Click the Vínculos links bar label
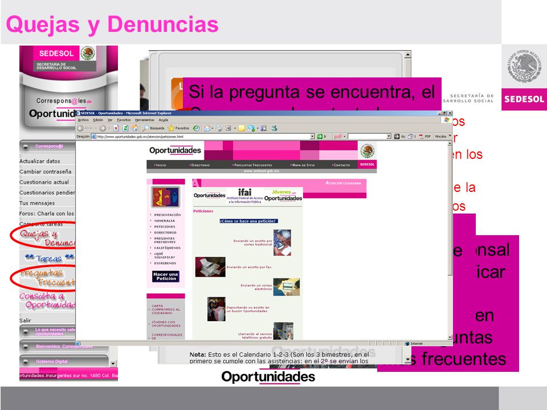This screenshot has height=410, width=547. point(440,136)
